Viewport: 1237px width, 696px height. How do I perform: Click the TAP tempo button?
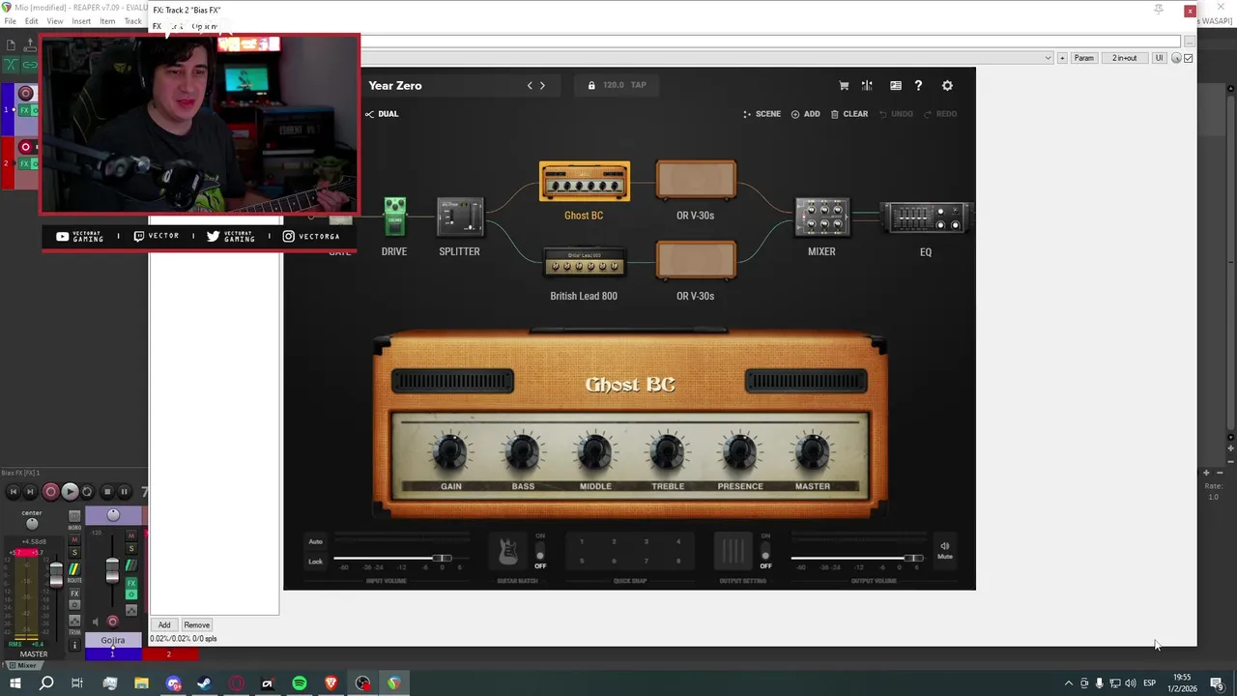[x=639, y=85]
